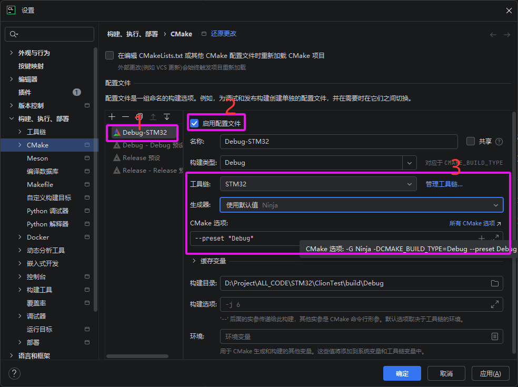Click the folder icon in 构建目录 field

tap(494, 283)
